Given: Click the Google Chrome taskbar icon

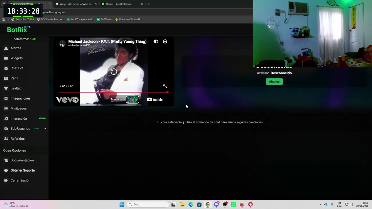Looking at the screenshot, I should tap(208, 204).
